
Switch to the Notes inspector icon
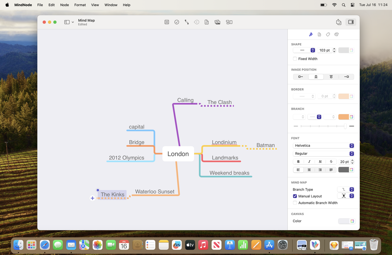(x=319, y=34)
